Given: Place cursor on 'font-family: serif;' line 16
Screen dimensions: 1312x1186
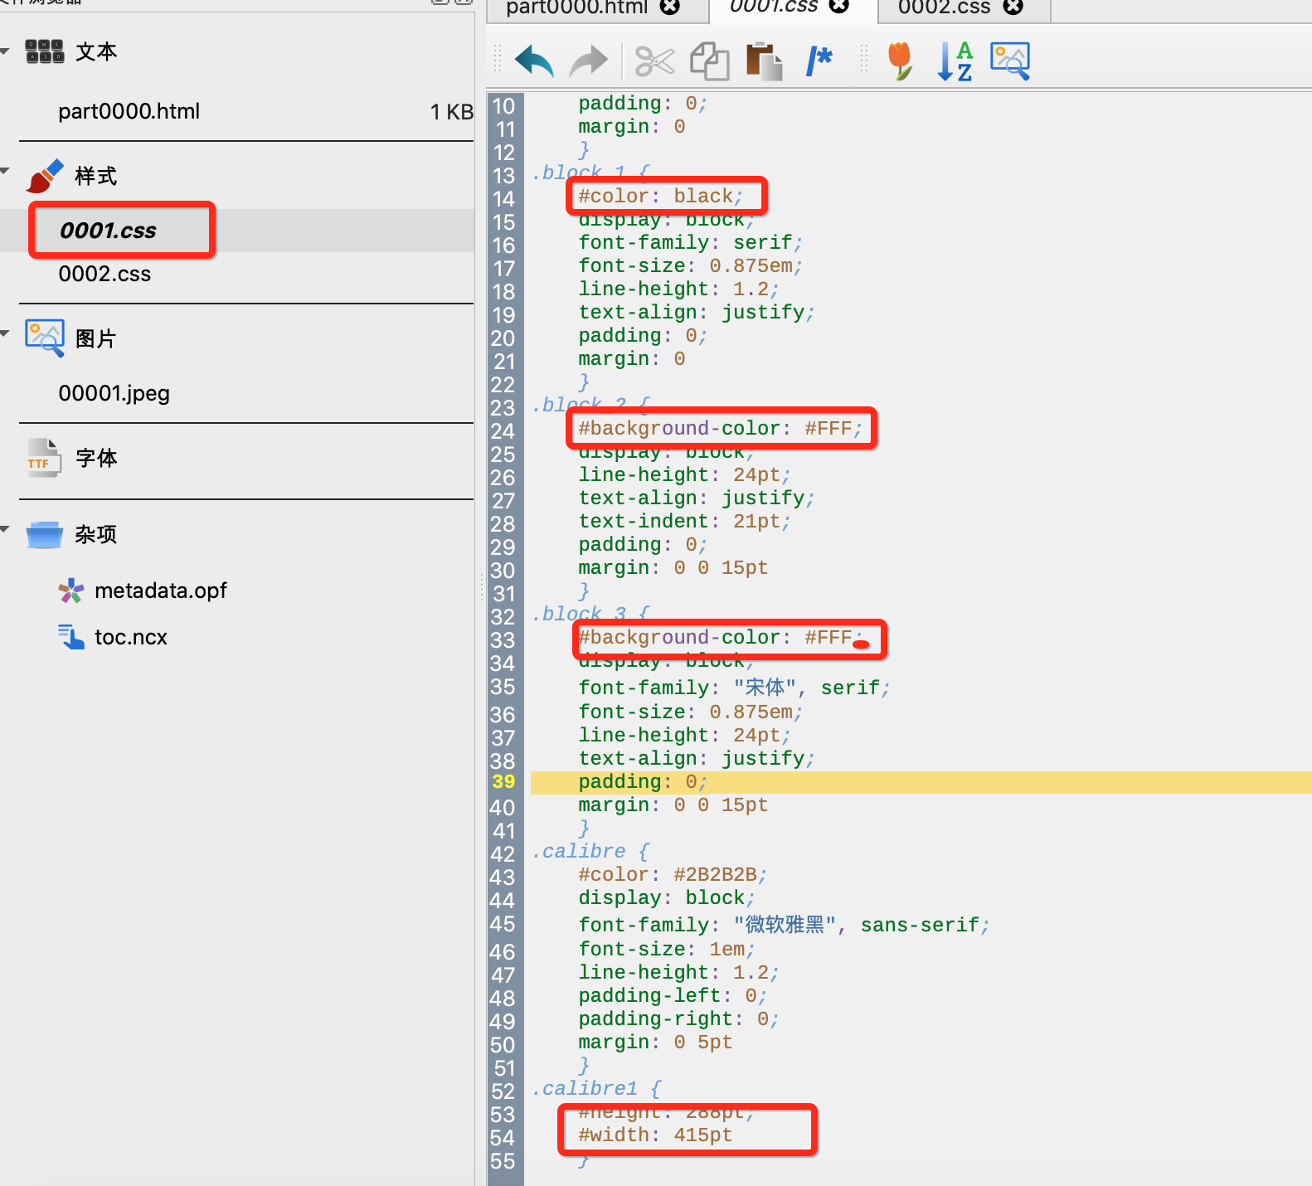Looking at the screenshot, I should coord(690,242).
